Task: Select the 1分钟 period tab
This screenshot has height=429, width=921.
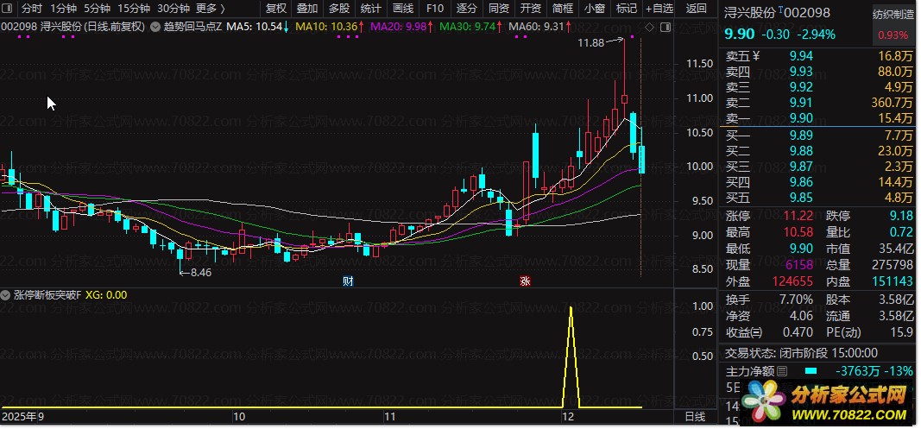Action: pos(63,9)
